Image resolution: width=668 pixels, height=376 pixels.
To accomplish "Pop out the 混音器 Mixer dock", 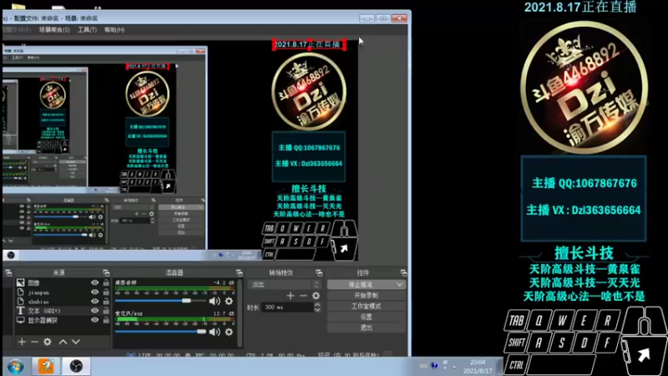I will click(239, 272).
